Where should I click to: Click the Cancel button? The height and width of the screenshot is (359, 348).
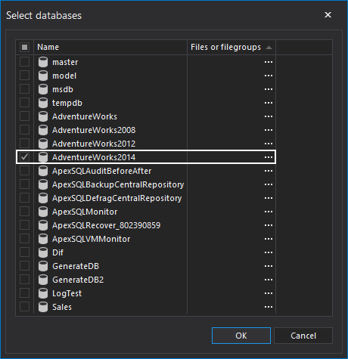coord(303,336)
